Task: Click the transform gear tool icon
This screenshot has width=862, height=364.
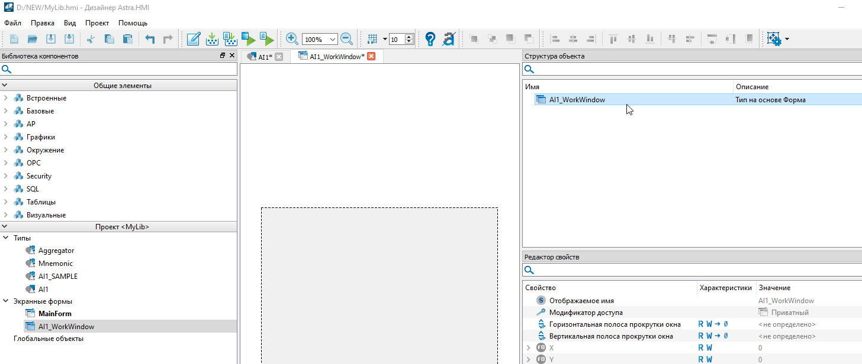Action: [x=773, y=39]
